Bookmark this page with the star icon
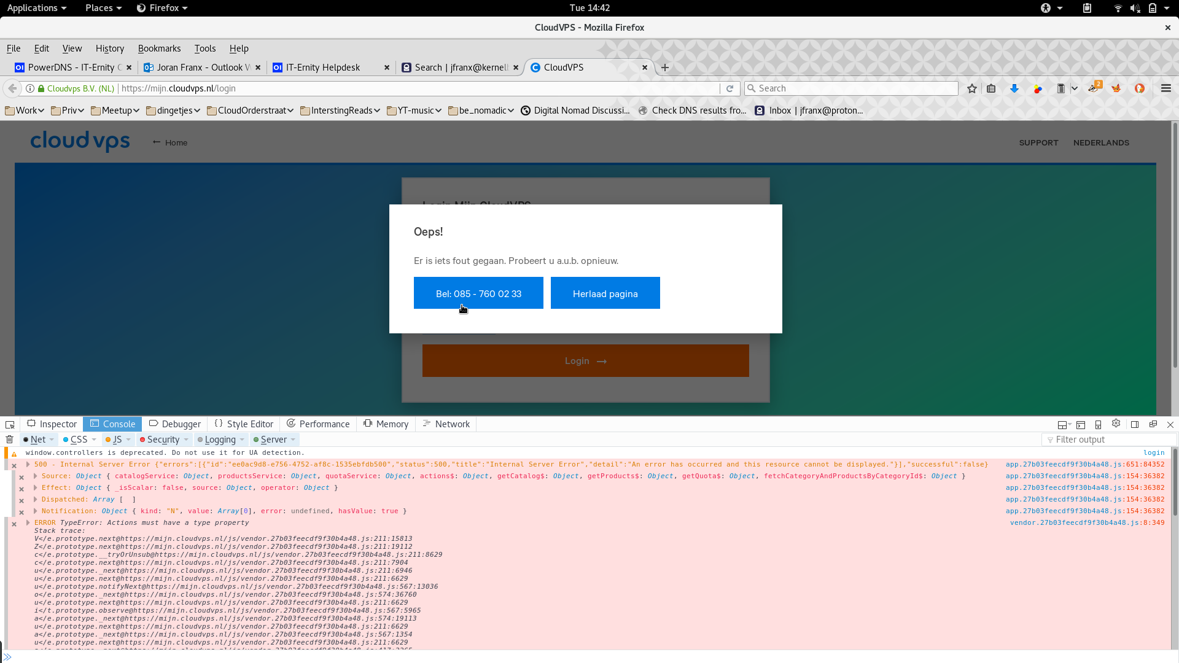The image size is (1179, 663). point(971,88)
